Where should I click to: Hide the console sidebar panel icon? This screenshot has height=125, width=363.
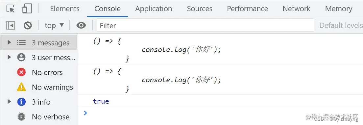coord(11,25)
